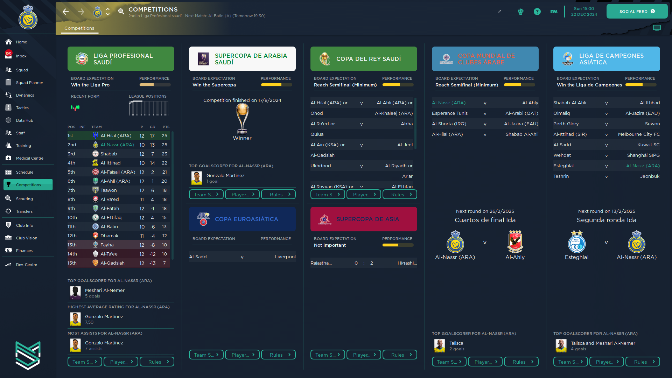The height and width of the screenshot is (378, 672).
Task: Click Talisca top goalscorer name
Action: coord(456,343)
